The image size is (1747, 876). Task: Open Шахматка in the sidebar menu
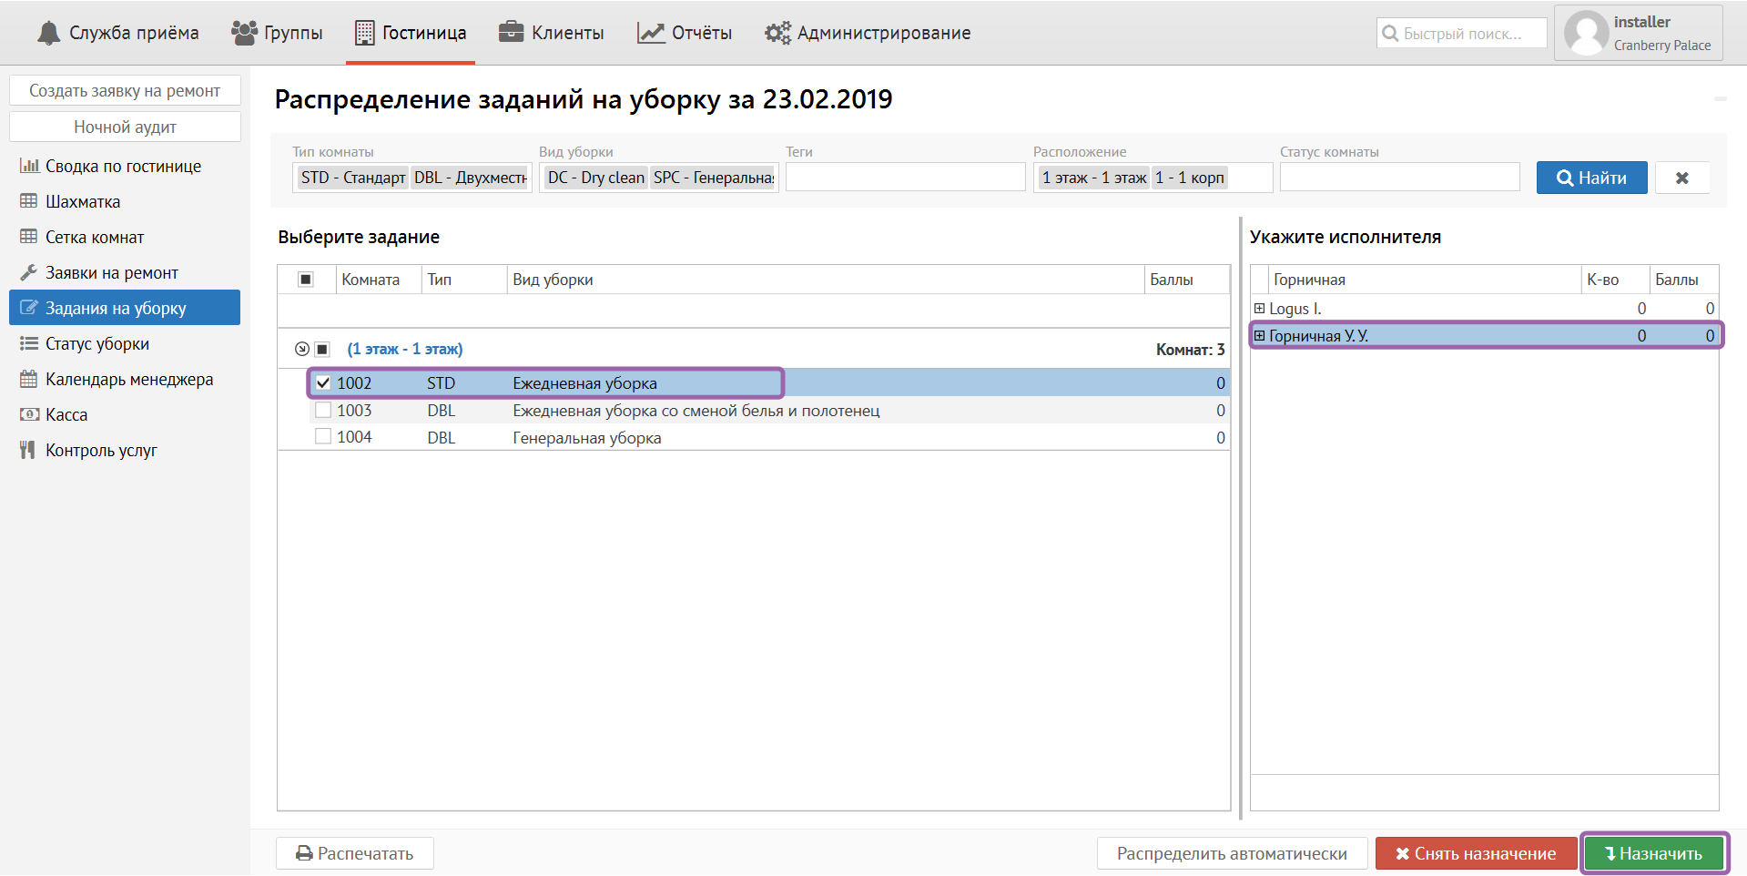point(82,202)
